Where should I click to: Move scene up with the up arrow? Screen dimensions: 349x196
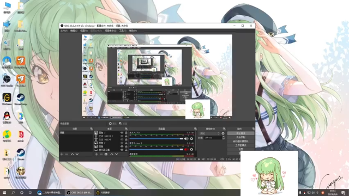(x=72, y=154)
